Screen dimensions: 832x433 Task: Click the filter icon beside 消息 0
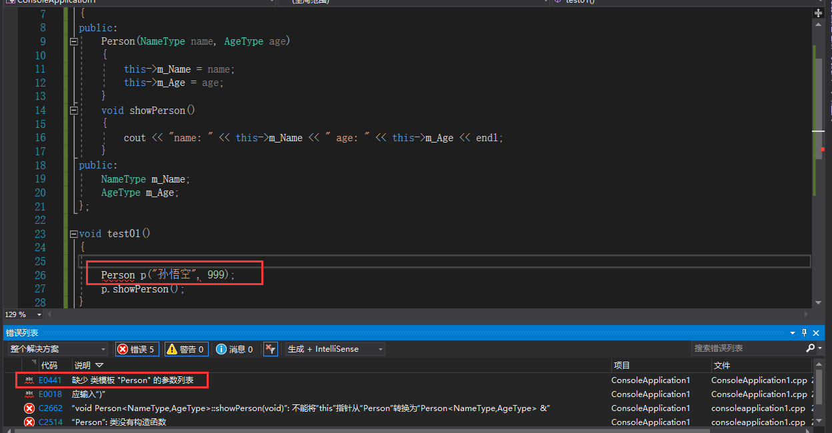tap(270, 349)
